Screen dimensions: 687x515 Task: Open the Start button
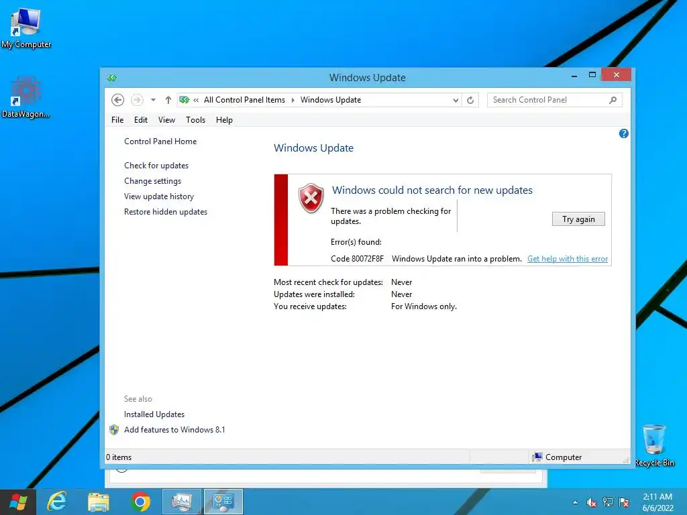pyautogui.click(x=18, y=502)
